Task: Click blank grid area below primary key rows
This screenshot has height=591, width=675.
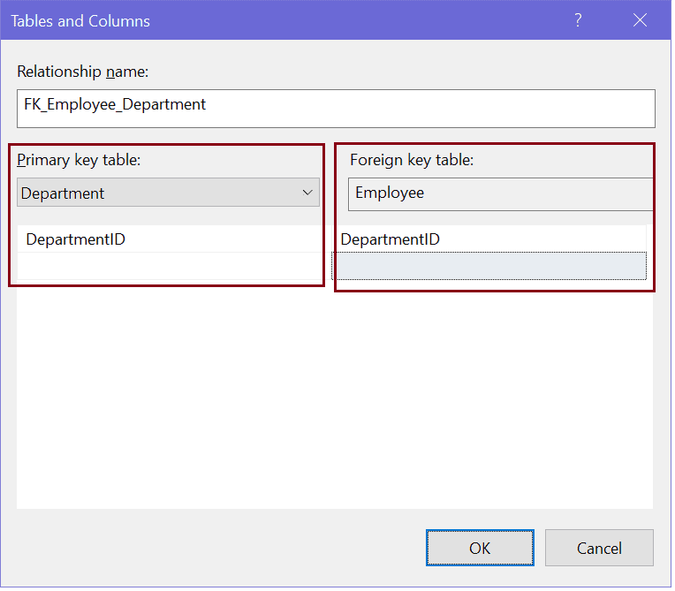Action: [168, 398]
